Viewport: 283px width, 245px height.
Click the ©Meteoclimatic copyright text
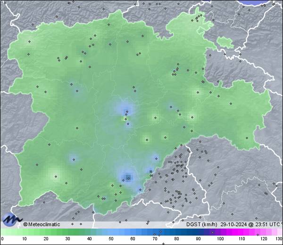click(x=42, y=224)
